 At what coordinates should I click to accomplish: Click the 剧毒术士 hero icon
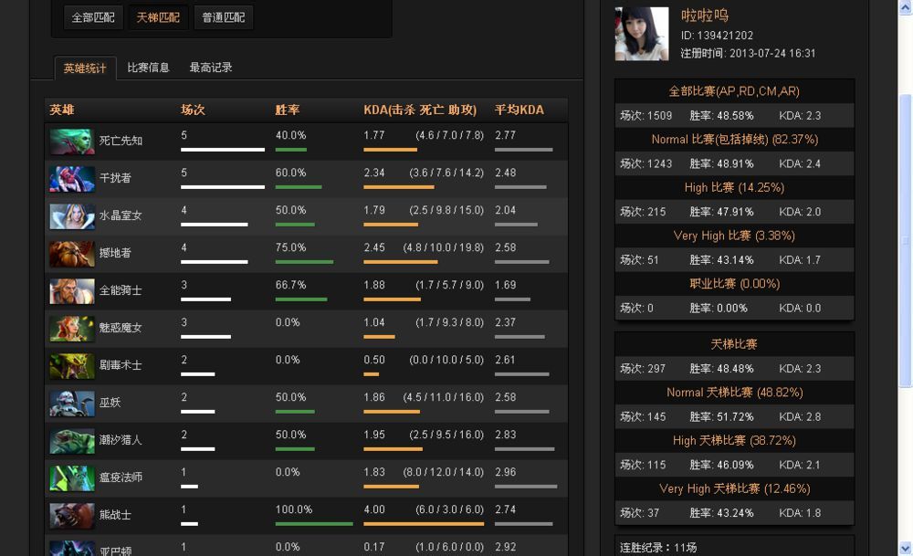click(x=72, y=366)
